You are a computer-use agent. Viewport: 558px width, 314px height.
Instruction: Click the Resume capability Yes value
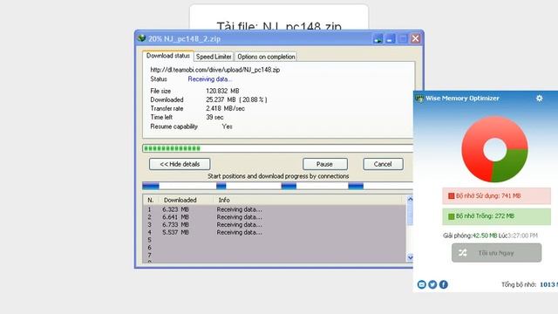click(x=227, y=126)
